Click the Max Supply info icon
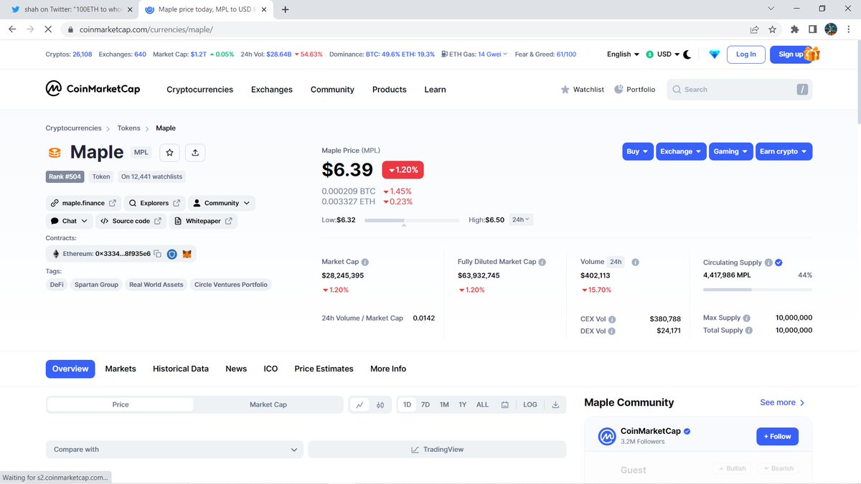Image resolution: width=861 pixels, height=484 pixels. click(x=747, y=318)
